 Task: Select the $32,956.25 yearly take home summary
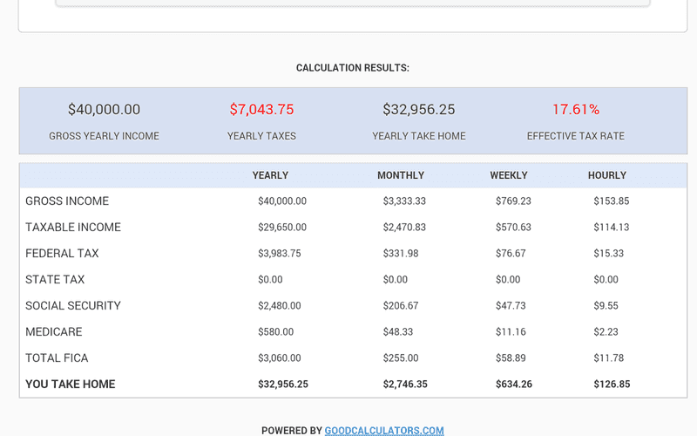(419, 110)
